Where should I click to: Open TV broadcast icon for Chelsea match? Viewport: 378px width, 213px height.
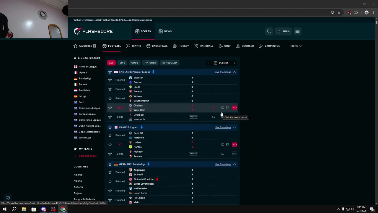[x=223, y=108]
